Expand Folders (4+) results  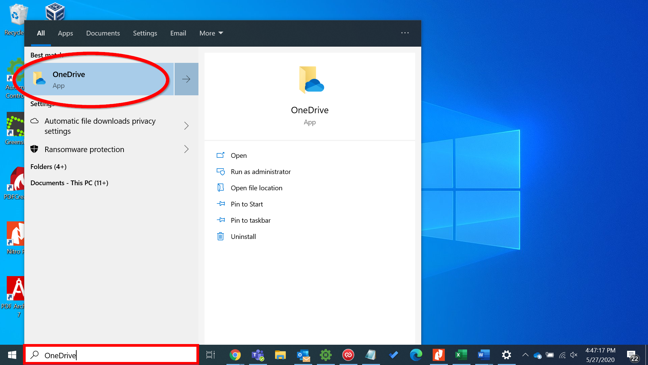(48, 167)
